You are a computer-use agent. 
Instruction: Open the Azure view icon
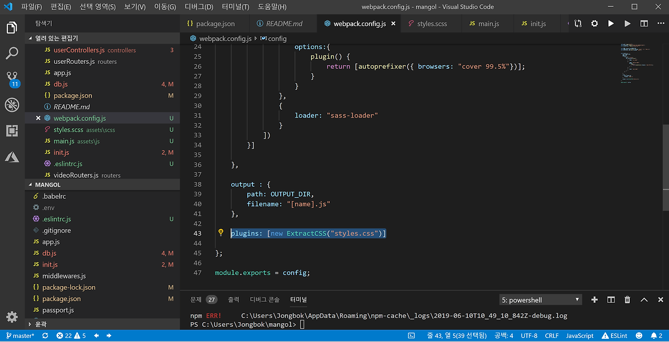tap(12, 156)
